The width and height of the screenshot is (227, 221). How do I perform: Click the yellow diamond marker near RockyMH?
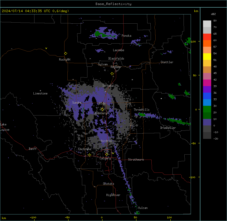pyautogui.click(x=66, y=54)
